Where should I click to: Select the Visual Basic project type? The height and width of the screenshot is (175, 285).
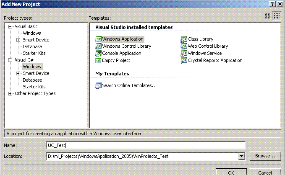click(x=26, y=26)
